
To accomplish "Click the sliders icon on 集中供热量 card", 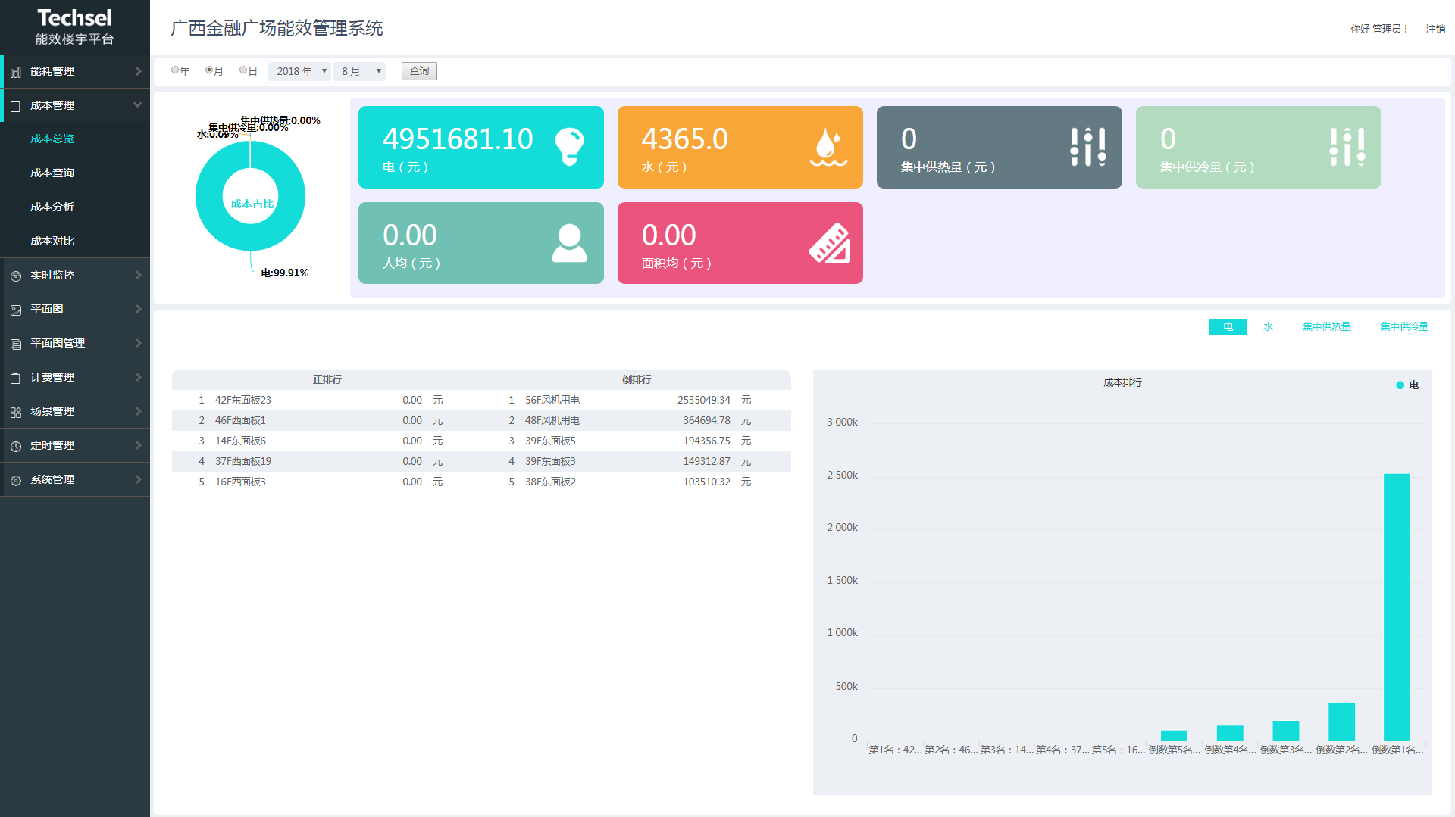I will click(x=1087, y=147).
